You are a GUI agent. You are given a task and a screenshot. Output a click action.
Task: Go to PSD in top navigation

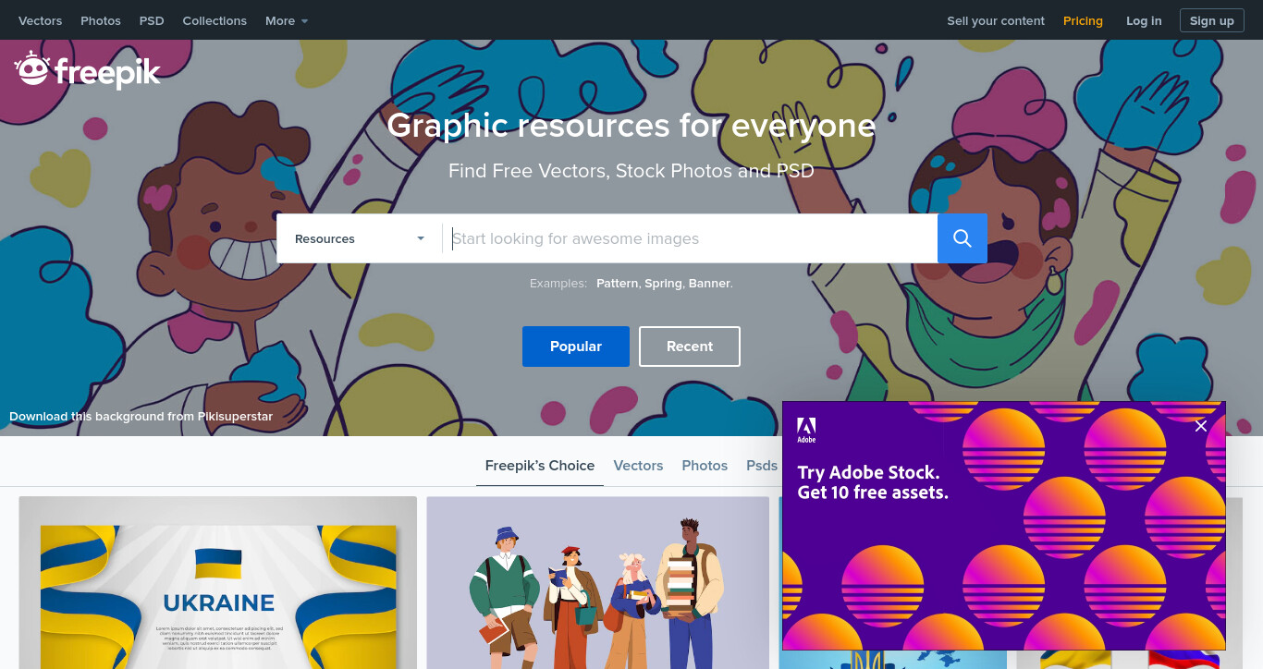pos(152,20)
